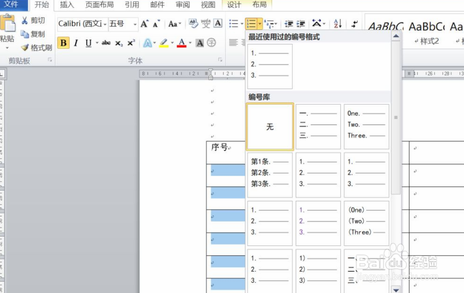Image resolution: width=464 pixels, height=293 pixels.
Task: Expand the Bullets dropdown arrow
Action: click(242, 24)
